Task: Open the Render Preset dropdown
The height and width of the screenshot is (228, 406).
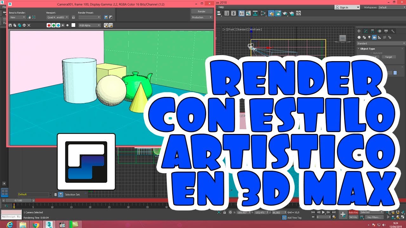Action: [x=89, y=17]
